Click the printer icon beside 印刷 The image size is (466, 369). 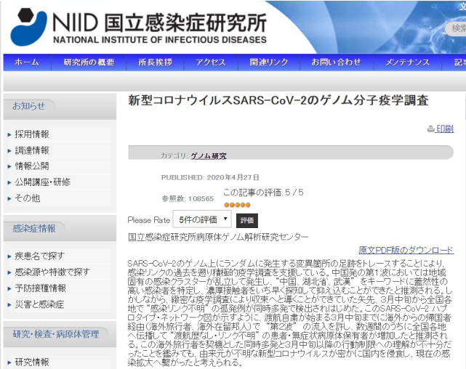click(430, 129)
